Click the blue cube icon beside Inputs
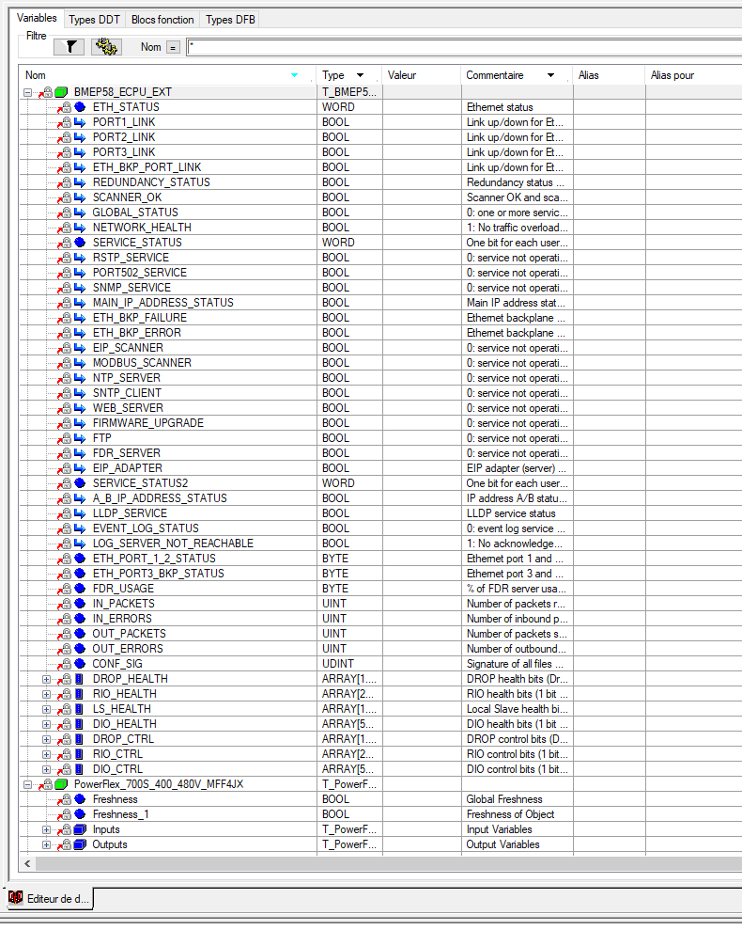 point(80,829)
